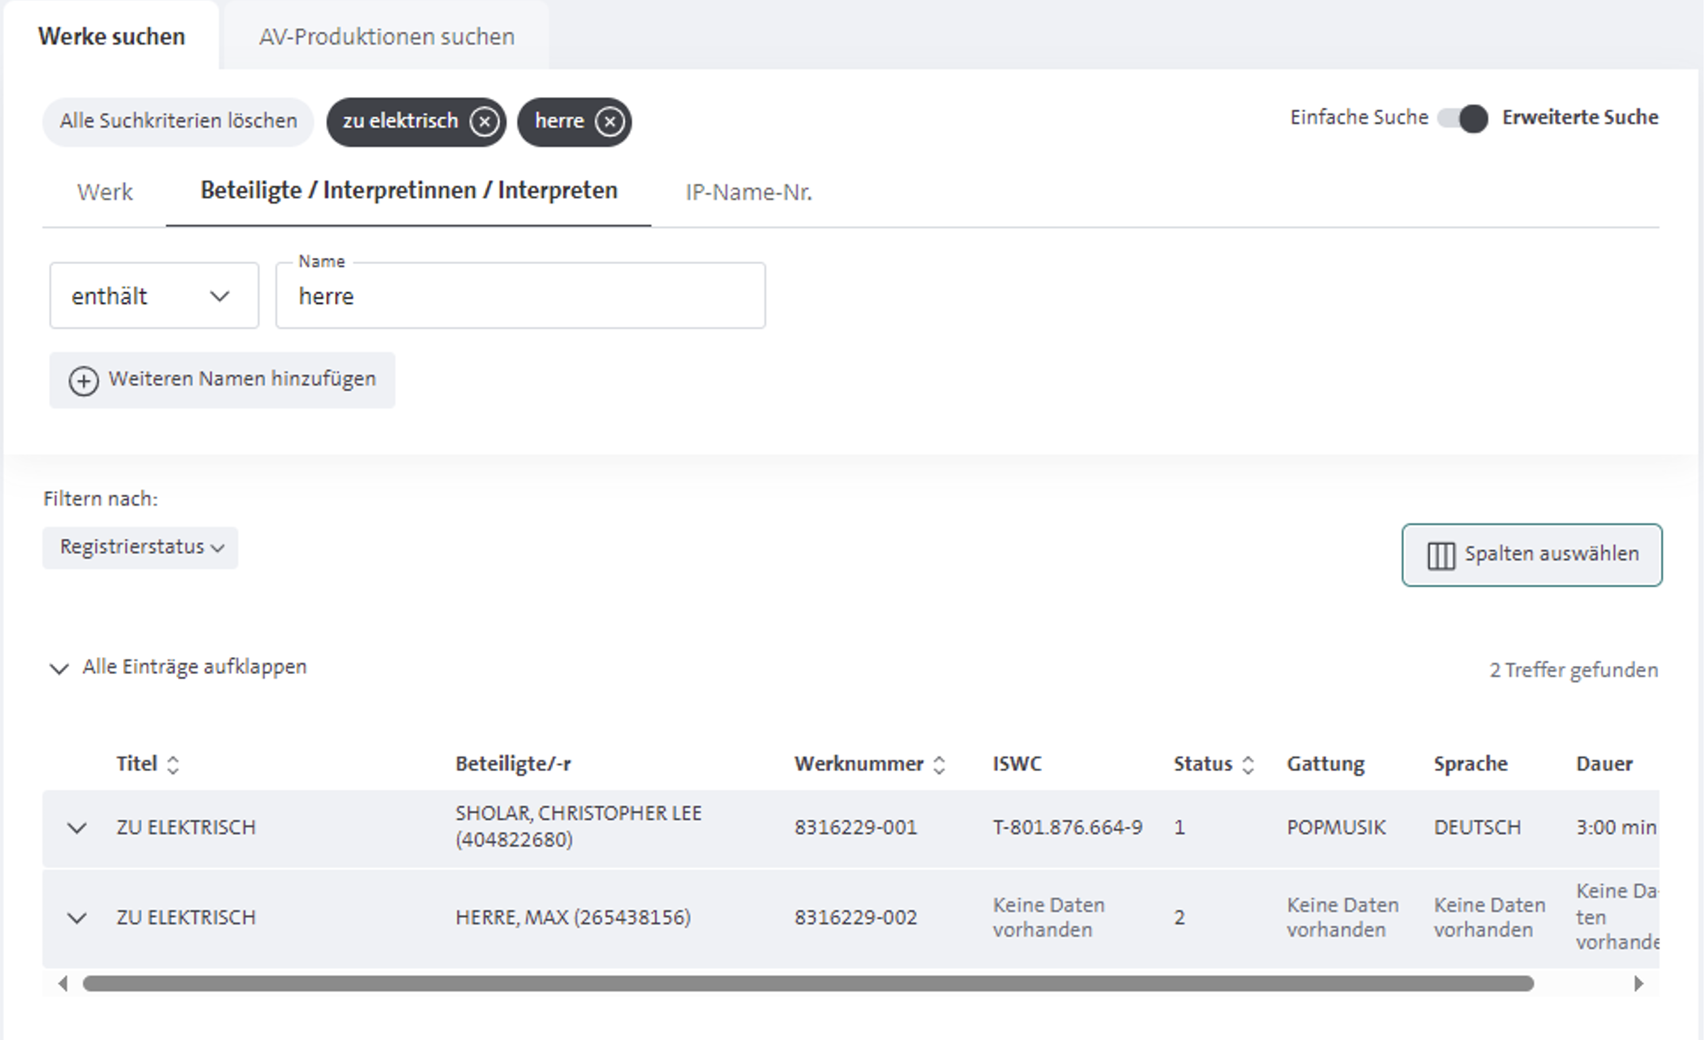Remove the 'herre' search chip
Viewport: 1705px width, 1040px height.
click(x=609, y=122)
